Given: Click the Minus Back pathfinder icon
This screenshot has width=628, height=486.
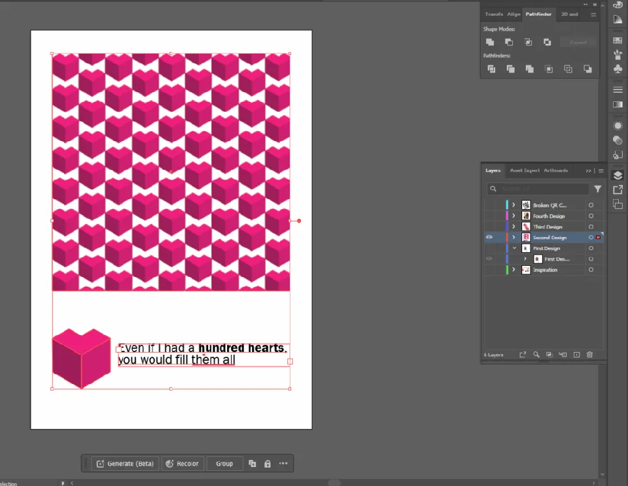Looking at the screenshot, I should [x=587, y=69].
